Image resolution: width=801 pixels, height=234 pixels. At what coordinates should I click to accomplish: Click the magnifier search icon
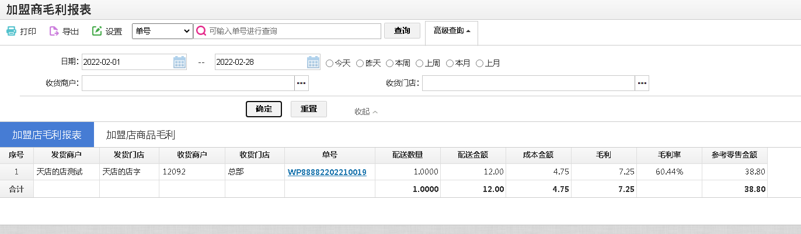point(201,31)
